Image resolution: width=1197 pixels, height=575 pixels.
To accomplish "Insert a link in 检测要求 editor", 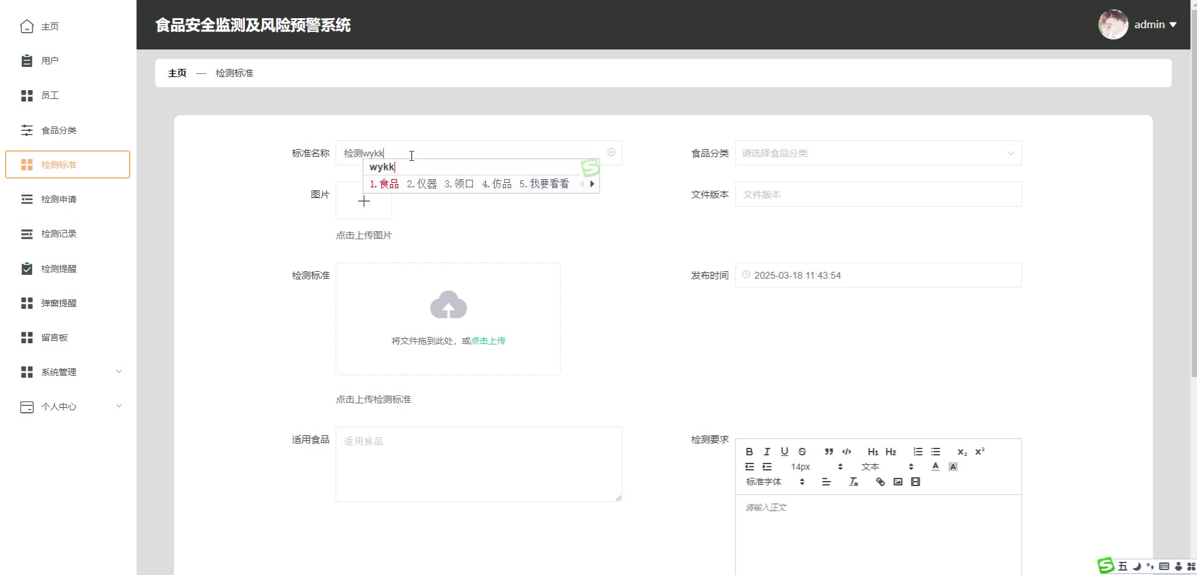I will tap(880, 482).
